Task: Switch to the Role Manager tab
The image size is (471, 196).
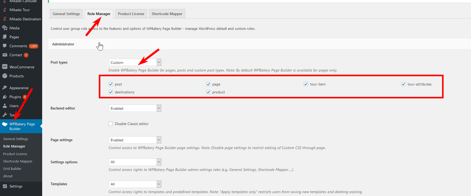Action: click(99, 14)
